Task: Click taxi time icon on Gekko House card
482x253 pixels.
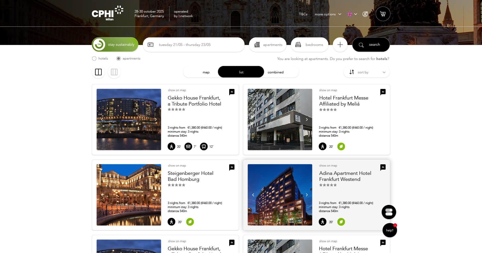Action: [x=188, y=146]
